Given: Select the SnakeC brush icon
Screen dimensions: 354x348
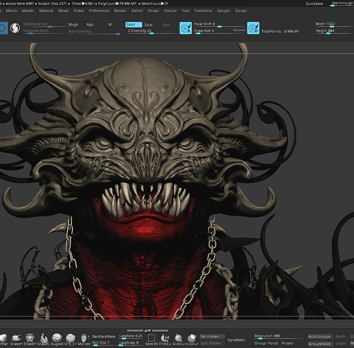Looking at the screenshot, I should [x=43, y=340].
